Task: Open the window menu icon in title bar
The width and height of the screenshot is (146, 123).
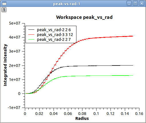Action: pyautogui.click(x=4, y=3)
